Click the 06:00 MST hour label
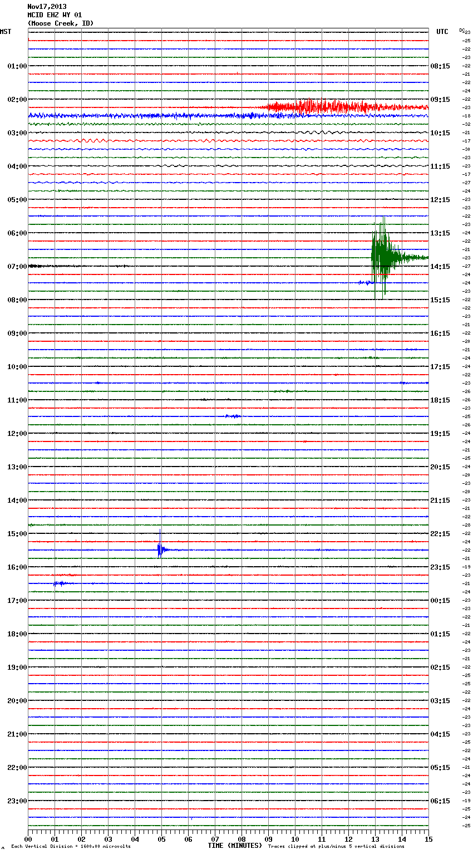The width and height of the screenshot is (473, 854). [x=17, y=233]
